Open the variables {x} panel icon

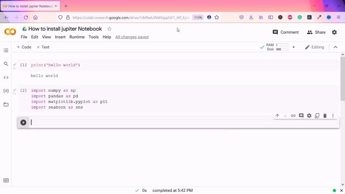click(x=6, y=91)
